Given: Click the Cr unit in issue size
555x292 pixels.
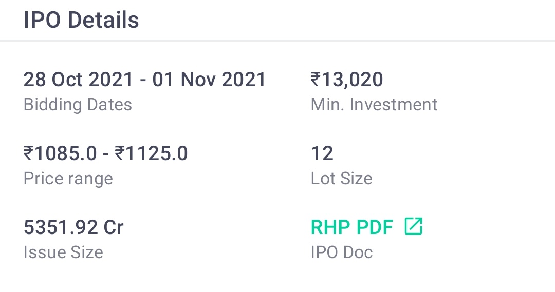Looking at the screenshot, I should pyautogui.click(x=113, y=227).
